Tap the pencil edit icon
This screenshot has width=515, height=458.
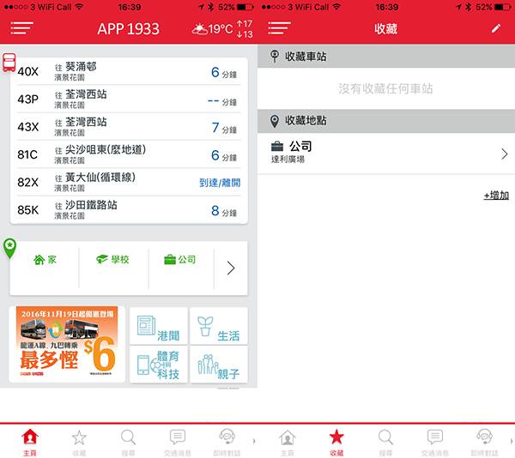(x=496, y=28)
